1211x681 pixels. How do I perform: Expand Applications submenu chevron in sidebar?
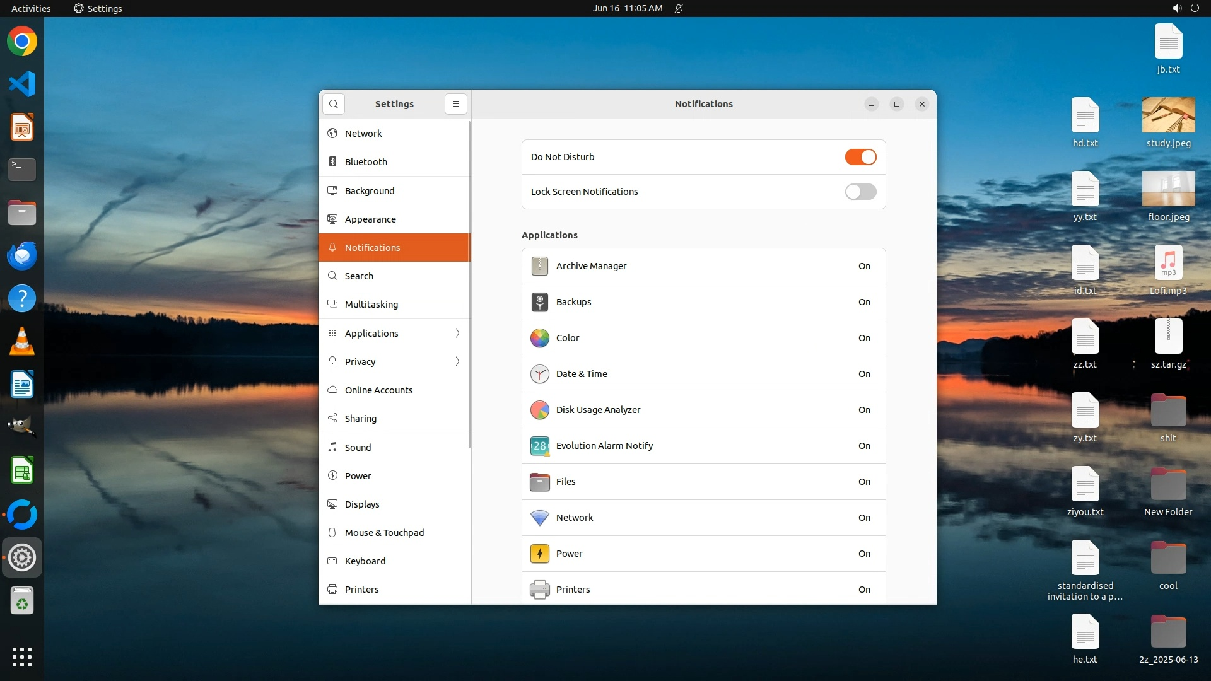[457, 333]
